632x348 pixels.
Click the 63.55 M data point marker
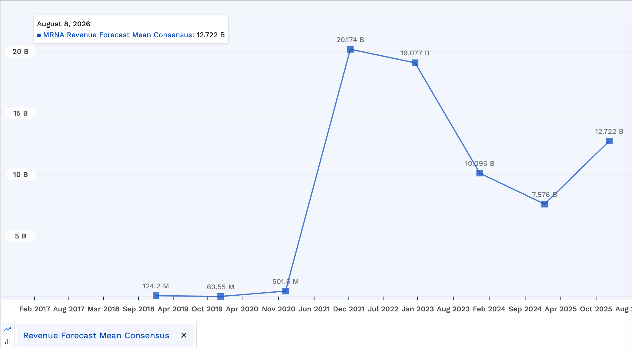point(221,296)
